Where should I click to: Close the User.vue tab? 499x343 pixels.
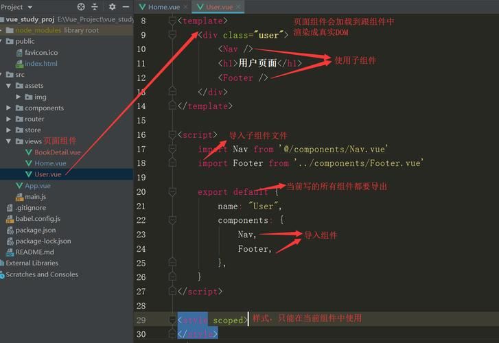point(238,7)
